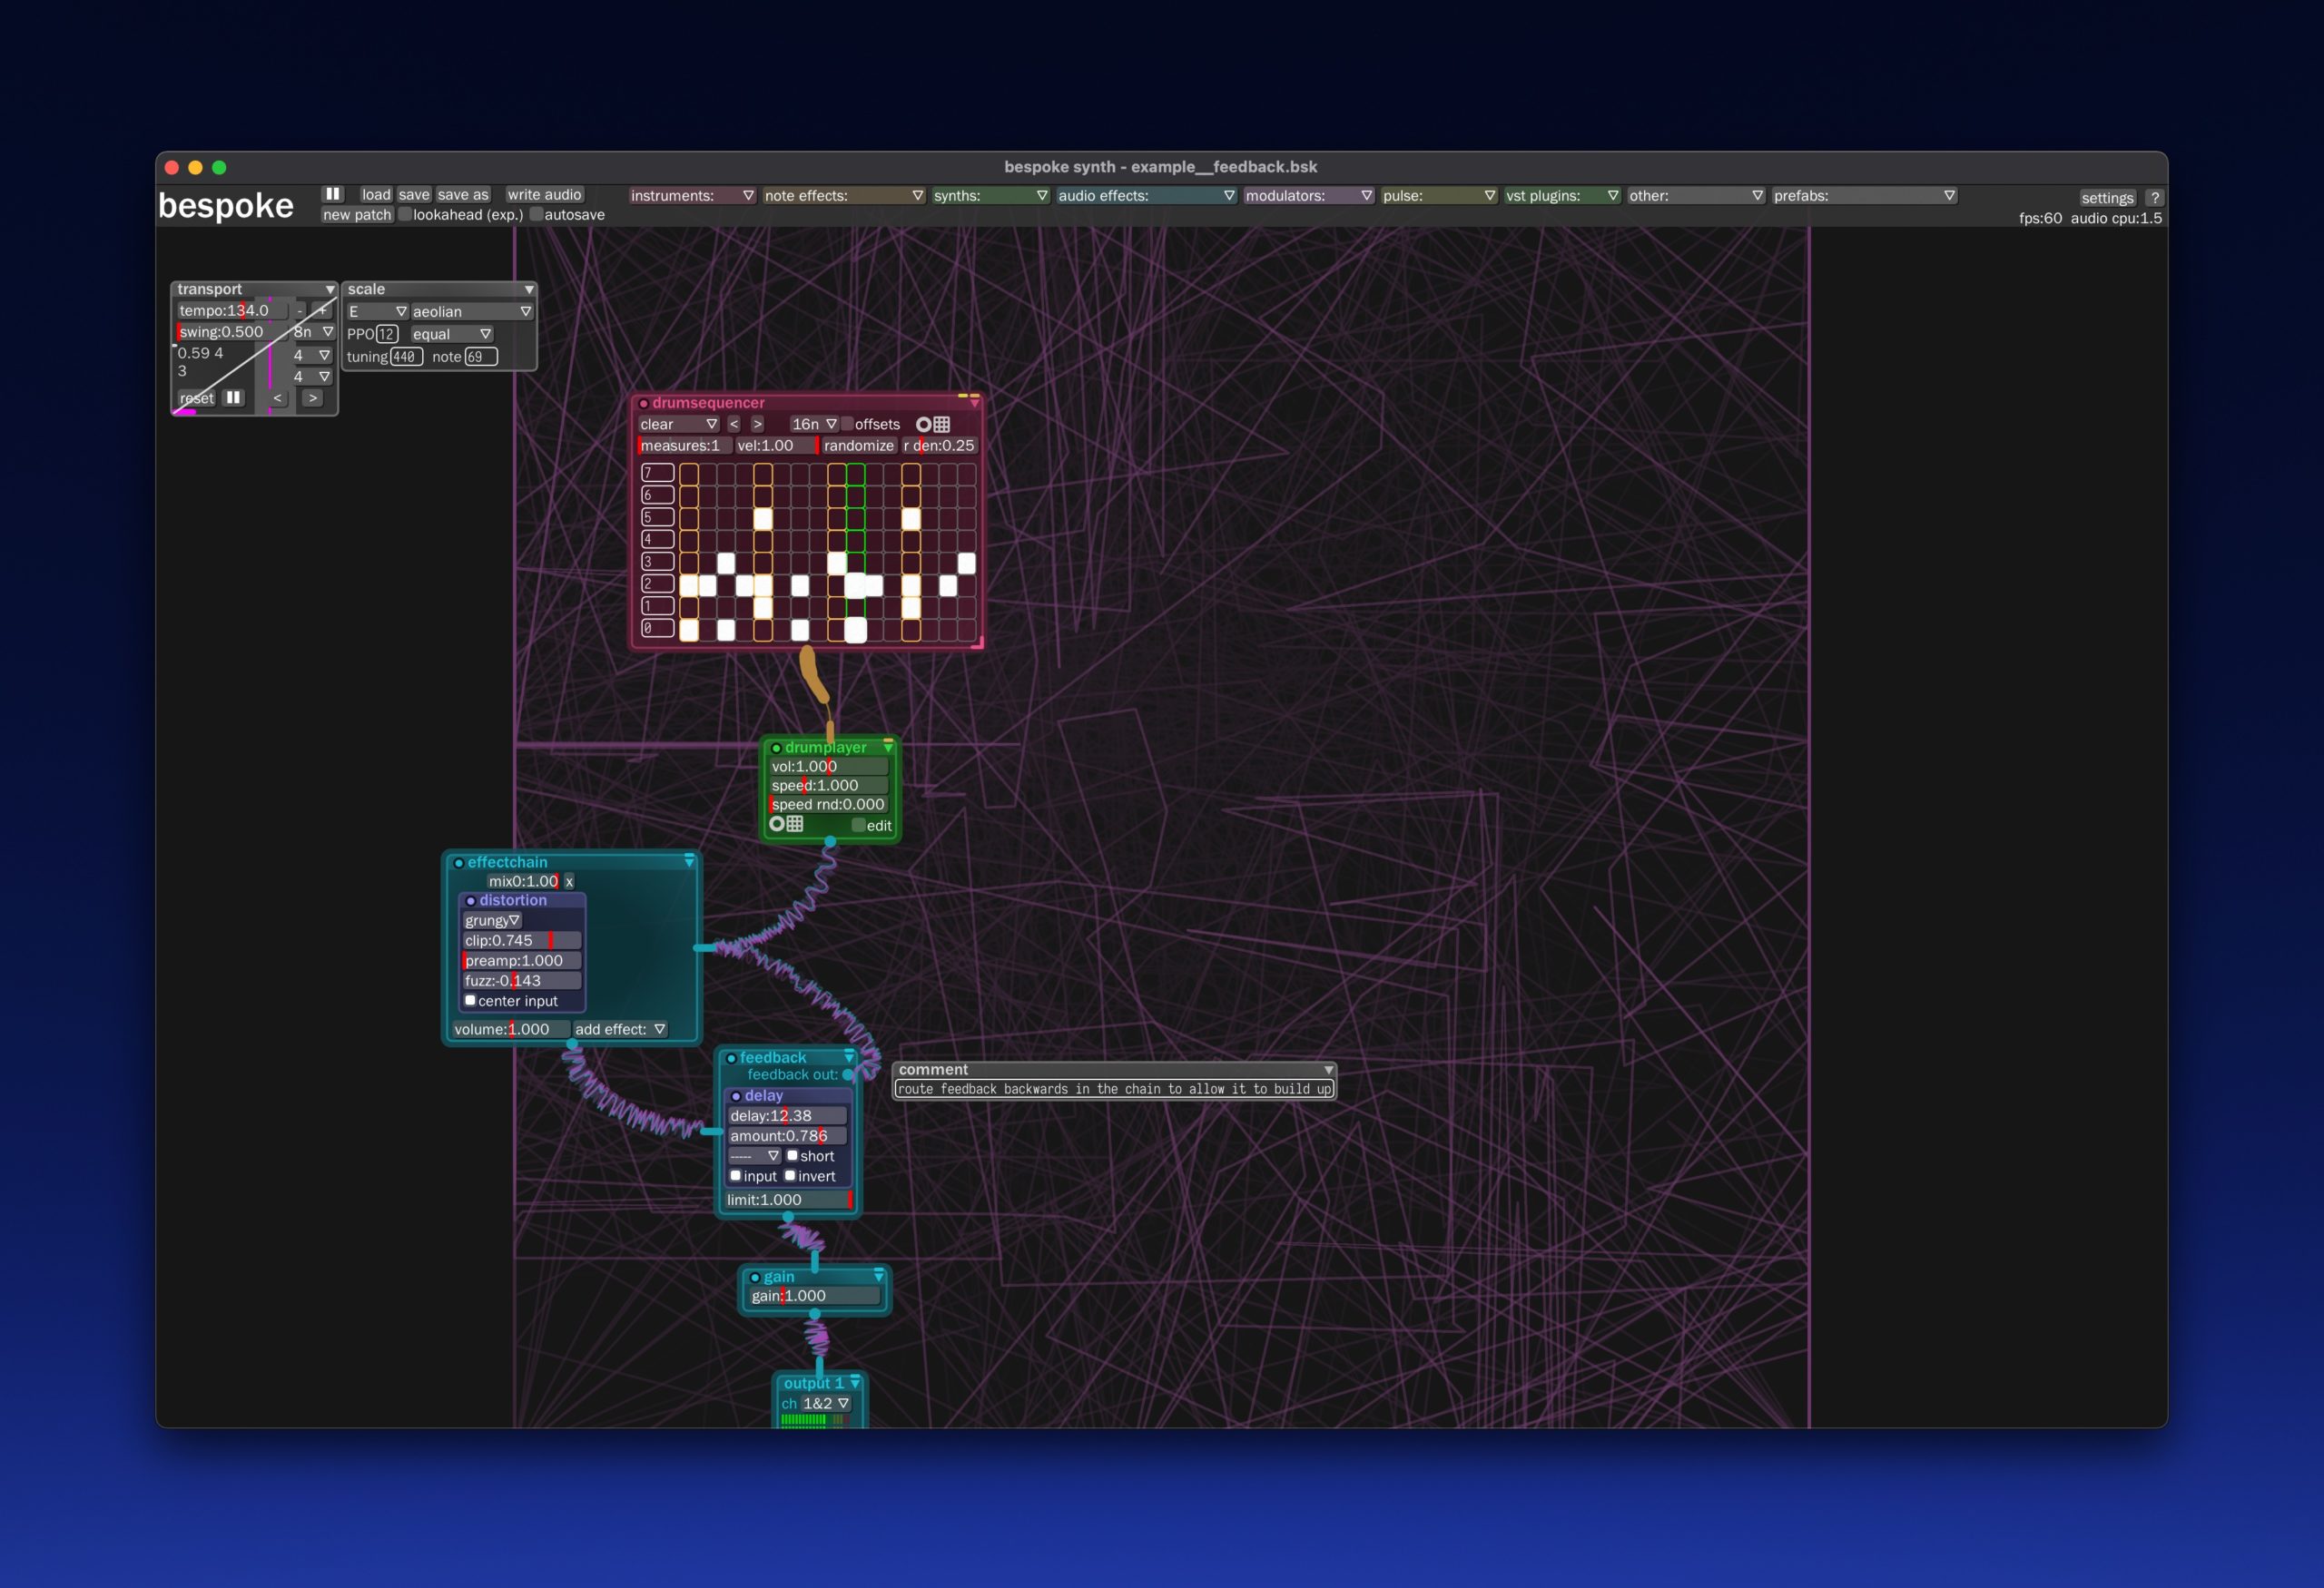Viewport: 2324px width, 1588px height.
Task: Click the load button
Action: (x=376, y=194)
